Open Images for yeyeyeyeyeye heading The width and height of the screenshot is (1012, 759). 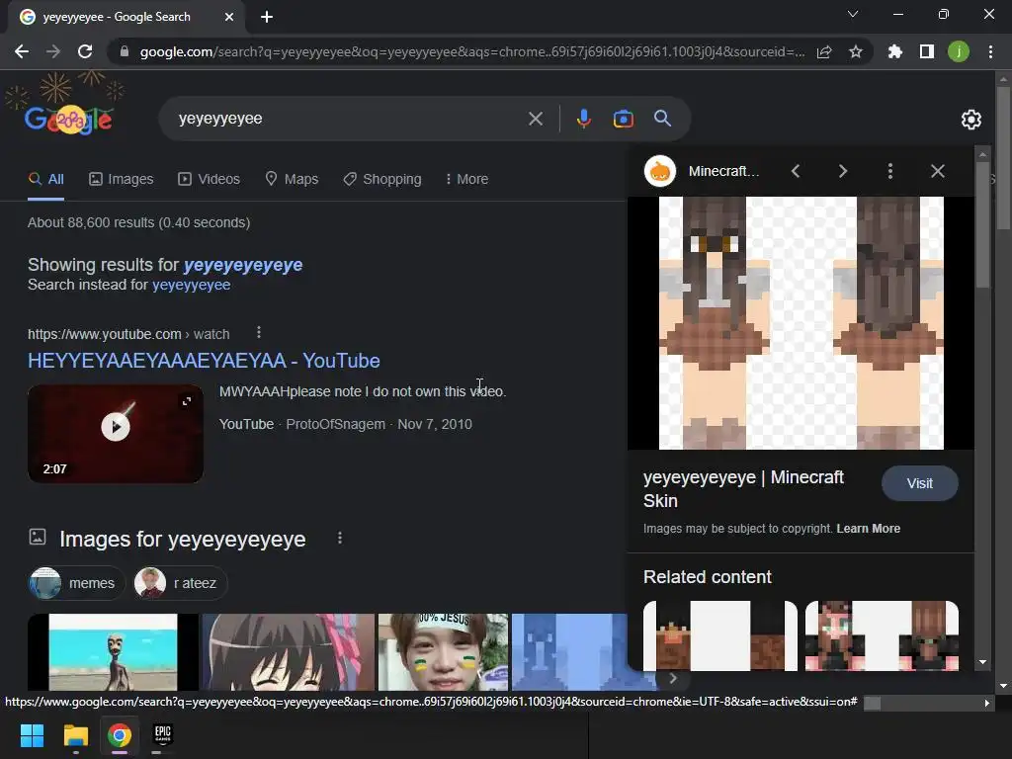pos(183,539)
